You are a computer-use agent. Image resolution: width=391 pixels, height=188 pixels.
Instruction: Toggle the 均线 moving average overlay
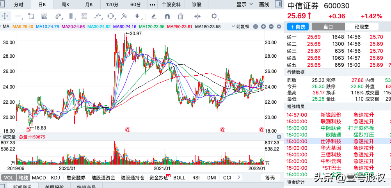(x=23, y=177)
